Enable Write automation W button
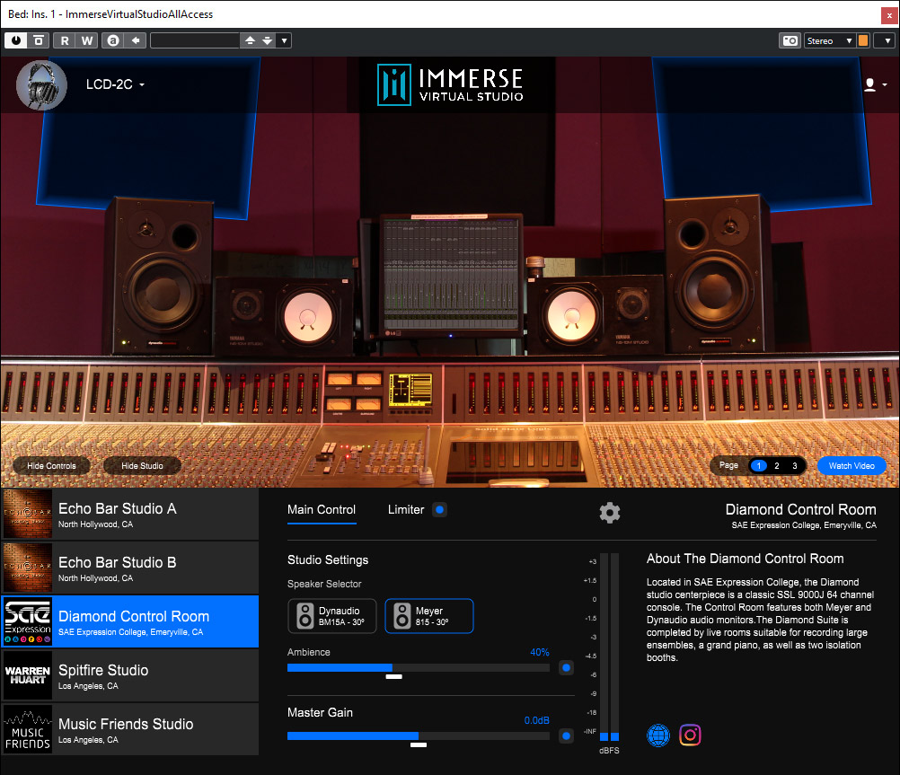Viewport: 900px width, 775px height. 87,40
